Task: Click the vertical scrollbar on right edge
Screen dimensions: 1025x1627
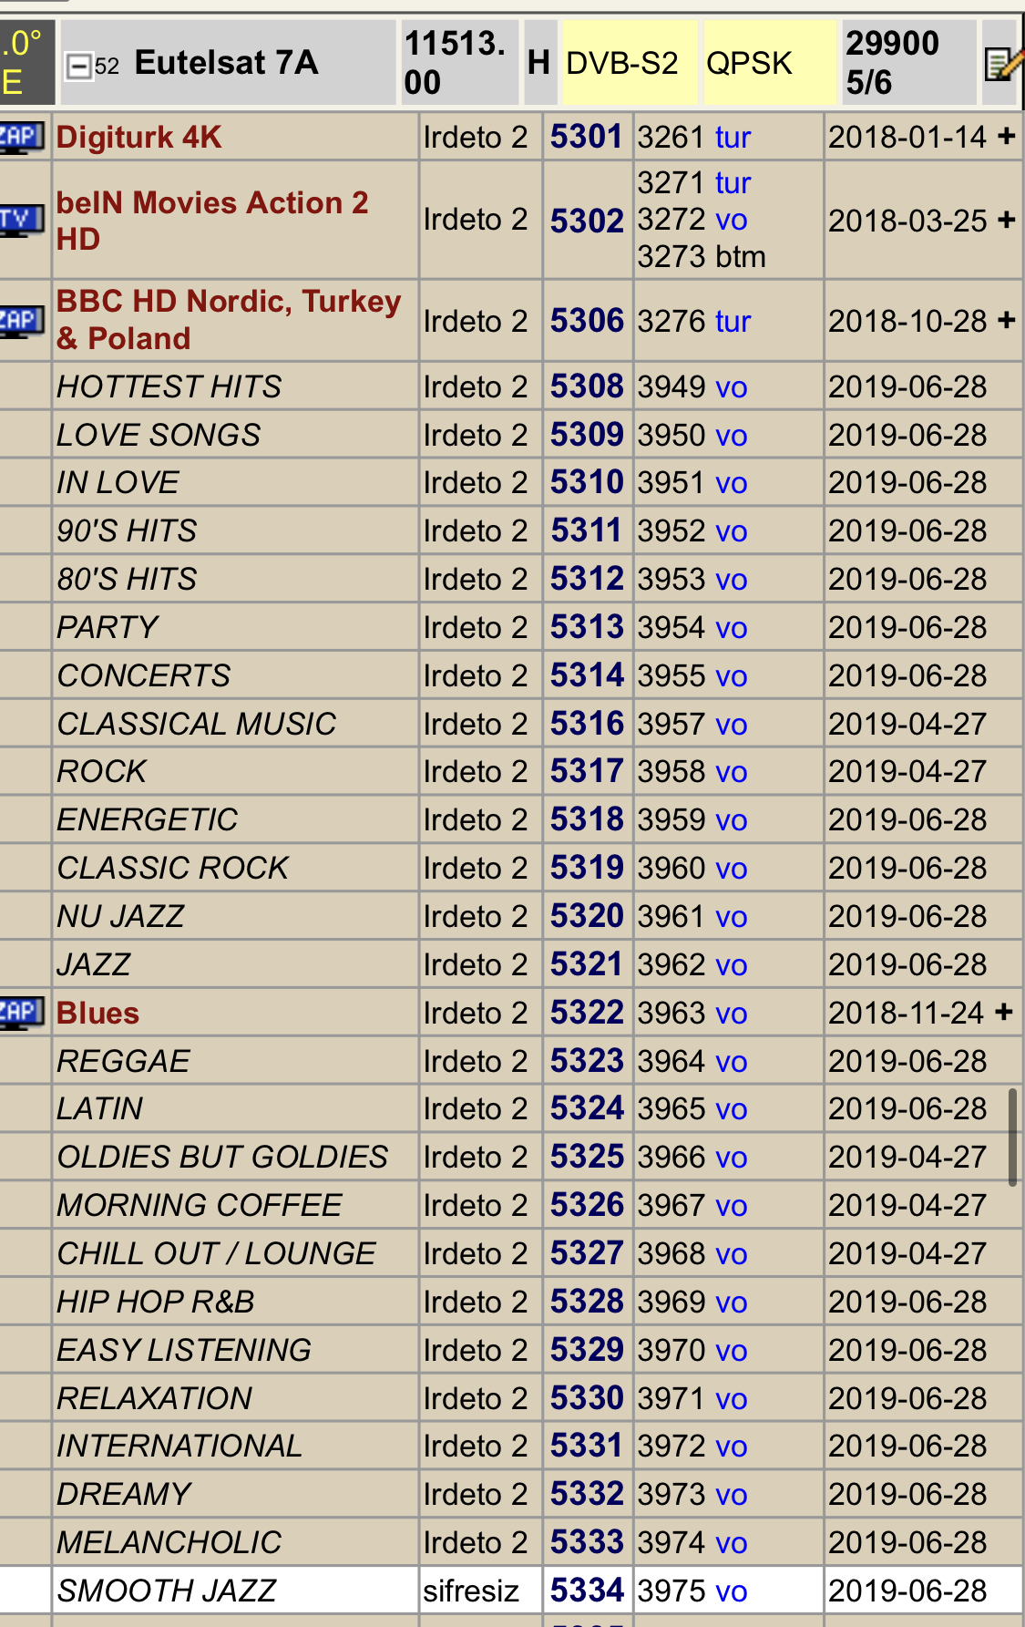Action: 1012,1137
